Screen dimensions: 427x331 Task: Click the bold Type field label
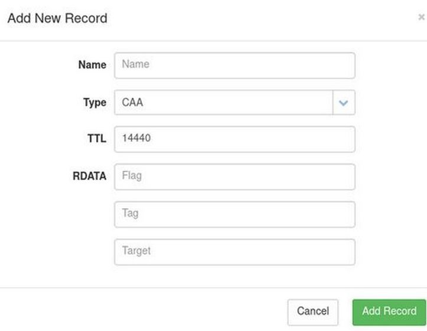94,103
